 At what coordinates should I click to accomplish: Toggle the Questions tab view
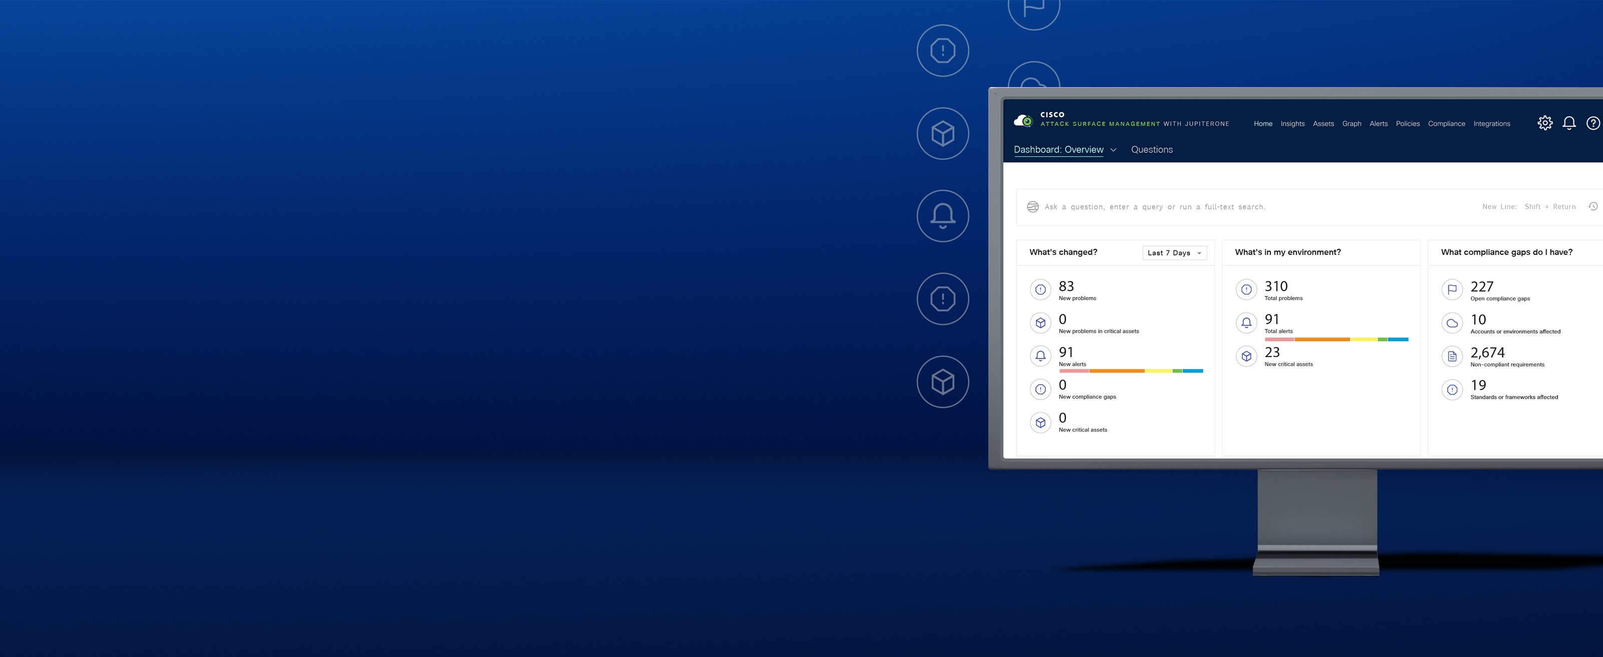click(1152, 149)
